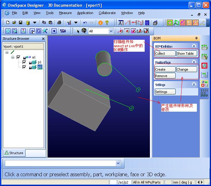
Task: Collapse the Position Flags section
Action: (194, 62)
